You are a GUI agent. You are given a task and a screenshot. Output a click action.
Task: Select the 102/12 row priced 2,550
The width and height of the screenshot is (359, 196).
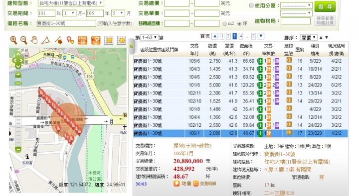pos(240,125)
